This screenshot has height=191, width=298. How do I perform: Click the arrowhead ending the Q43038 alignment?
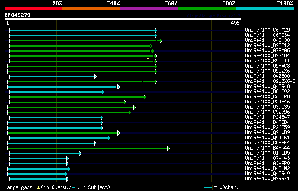click(x=161, y=41)
